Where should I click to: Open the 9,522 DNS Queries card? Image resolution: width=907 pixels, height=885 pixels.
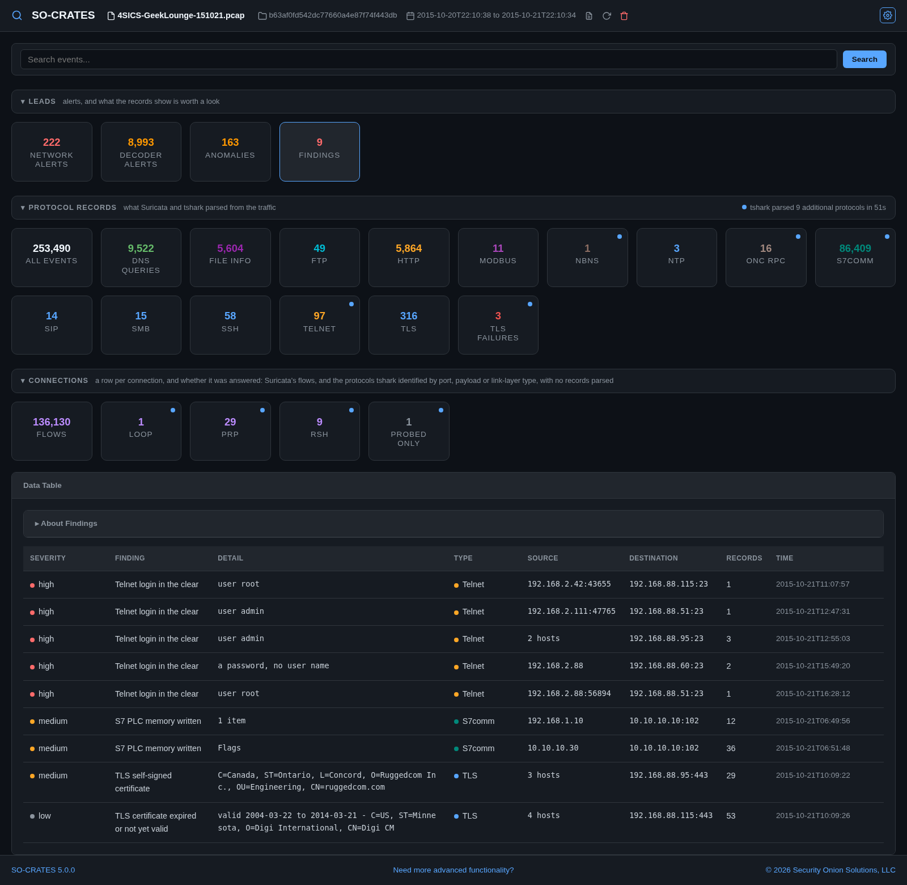pyautogui.click(x=141, y=258)
